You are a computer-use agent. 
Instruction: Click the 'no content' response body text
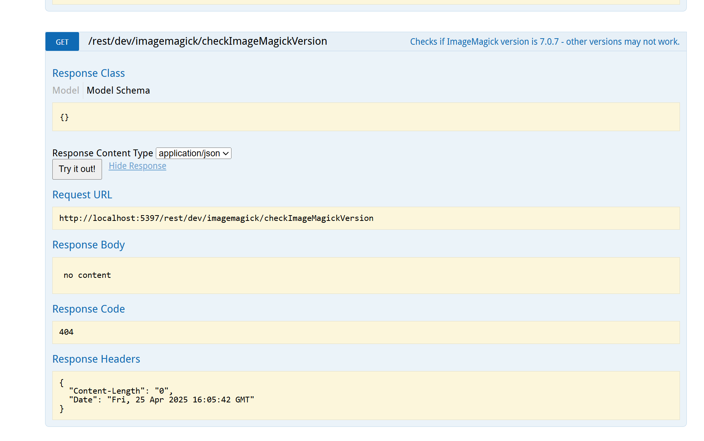point(87,275)
